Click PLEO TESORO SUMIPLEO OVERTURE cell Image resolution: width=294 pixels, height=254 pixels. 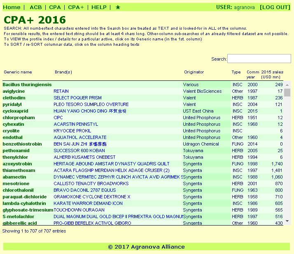(91, 104)
